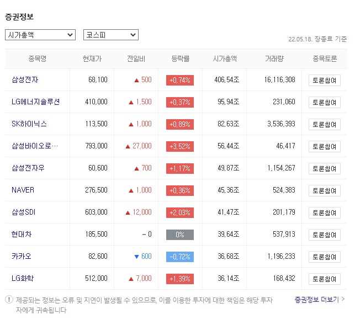Click the 등락률 column header

tap(180, 58)
